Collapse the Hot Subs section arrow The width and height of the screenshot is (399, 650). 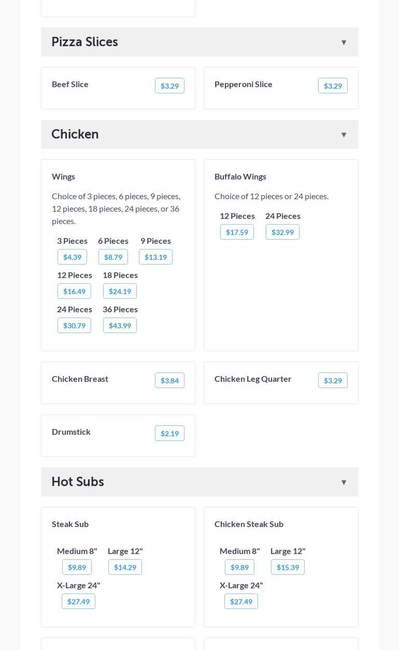(344, 482)
